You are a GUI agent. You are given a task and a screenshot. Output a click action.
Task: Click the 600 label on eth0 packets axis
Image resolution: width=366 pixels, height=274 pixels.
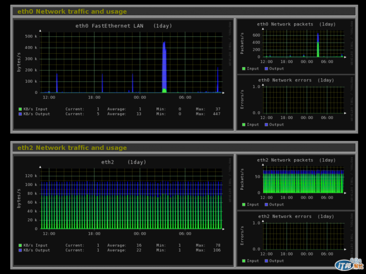(256, 35)
